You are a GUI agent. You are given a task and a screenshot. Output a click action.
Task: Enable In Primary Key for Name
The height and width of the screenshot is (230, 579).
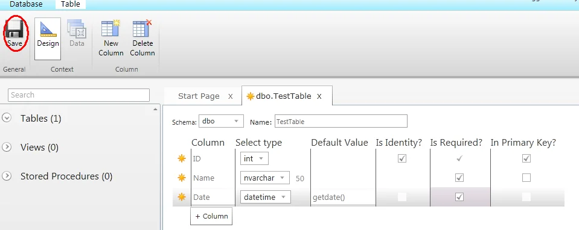(x=526, y=178)
